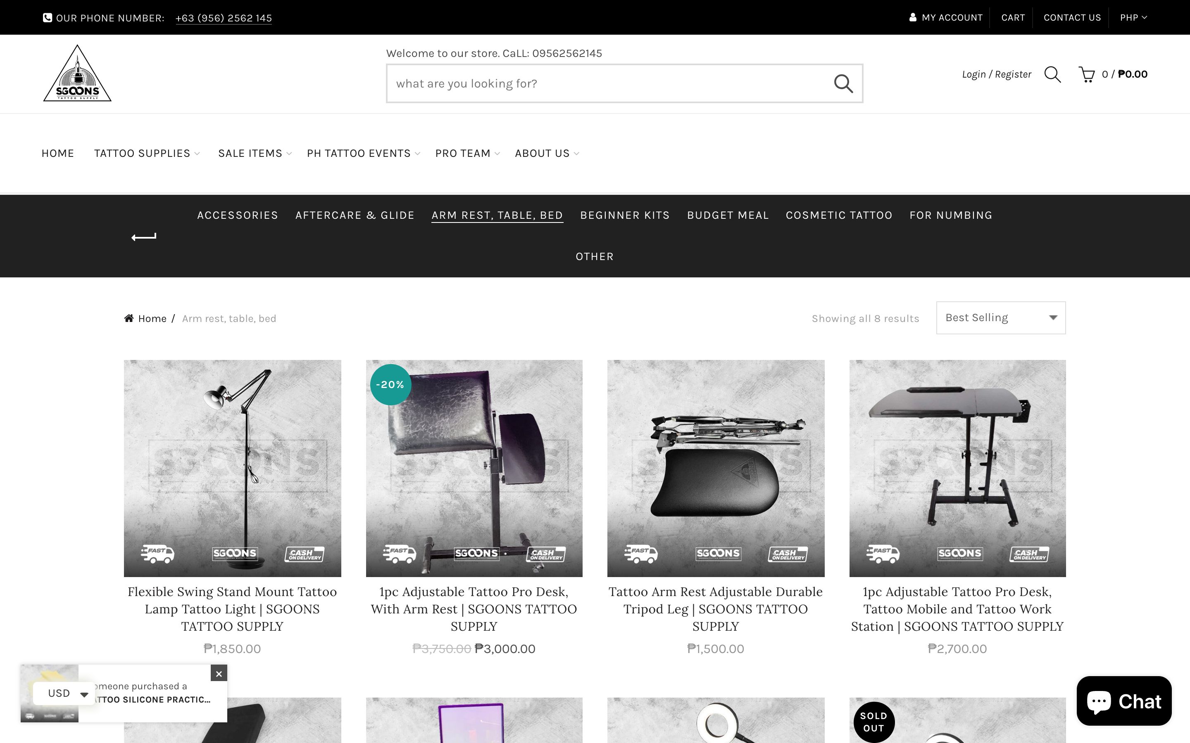Open the Tattoo Pro Desk With Arm Rest image
The height and width of the screenshot is (743, 1190).
click(474, 468)
